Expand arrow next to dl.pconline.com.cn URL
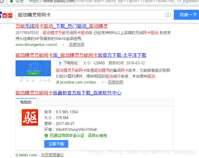Screen dimensions: 199x158 tap(102, 83)
